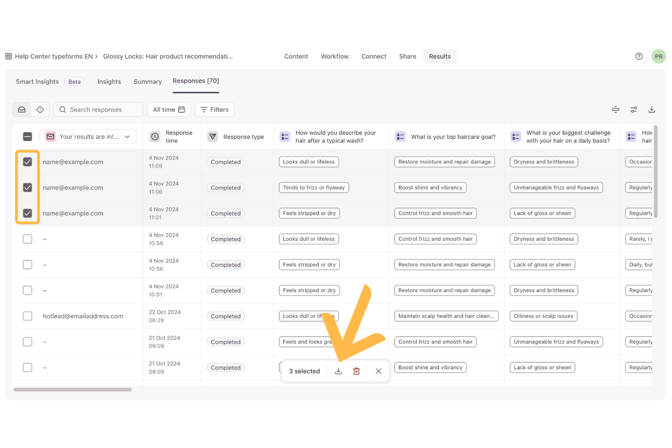Download the 3 selected responses
Image resolution: width=672 pixels, height=448 pixels.
338,371
